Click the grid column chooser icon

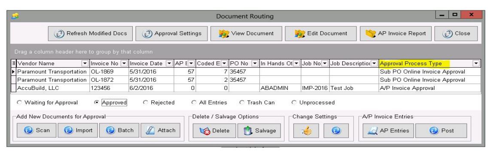pos(13,64)
